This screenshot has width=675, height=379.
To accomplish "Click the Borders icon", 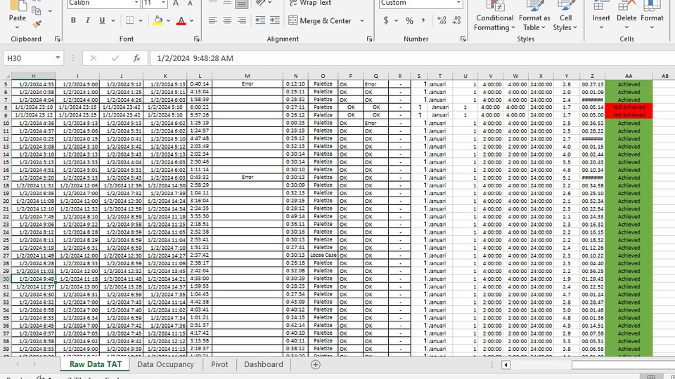I will (x=129, y=20).
